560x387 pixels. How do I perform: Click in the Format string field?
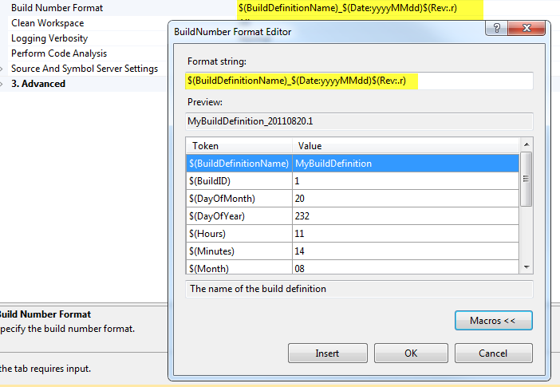[359, 81]
